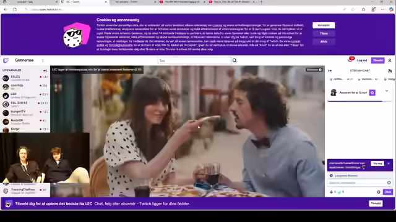Image resolution: width=396 pixels, height=222 pixels.
Task: Open chat settings gear icon
Action: 379,192
